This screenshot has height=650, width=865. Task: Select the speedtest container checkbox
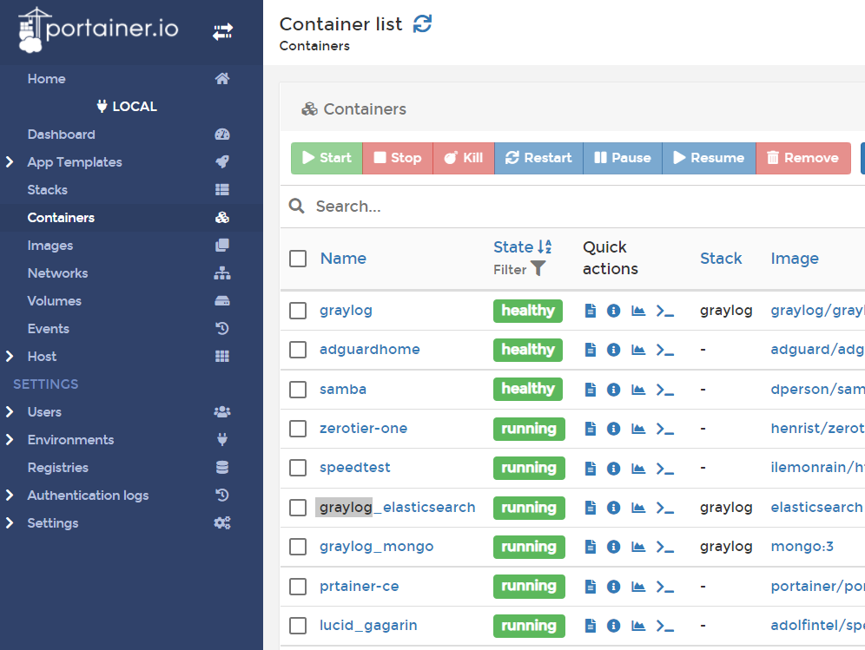click(x=298, y=468)
